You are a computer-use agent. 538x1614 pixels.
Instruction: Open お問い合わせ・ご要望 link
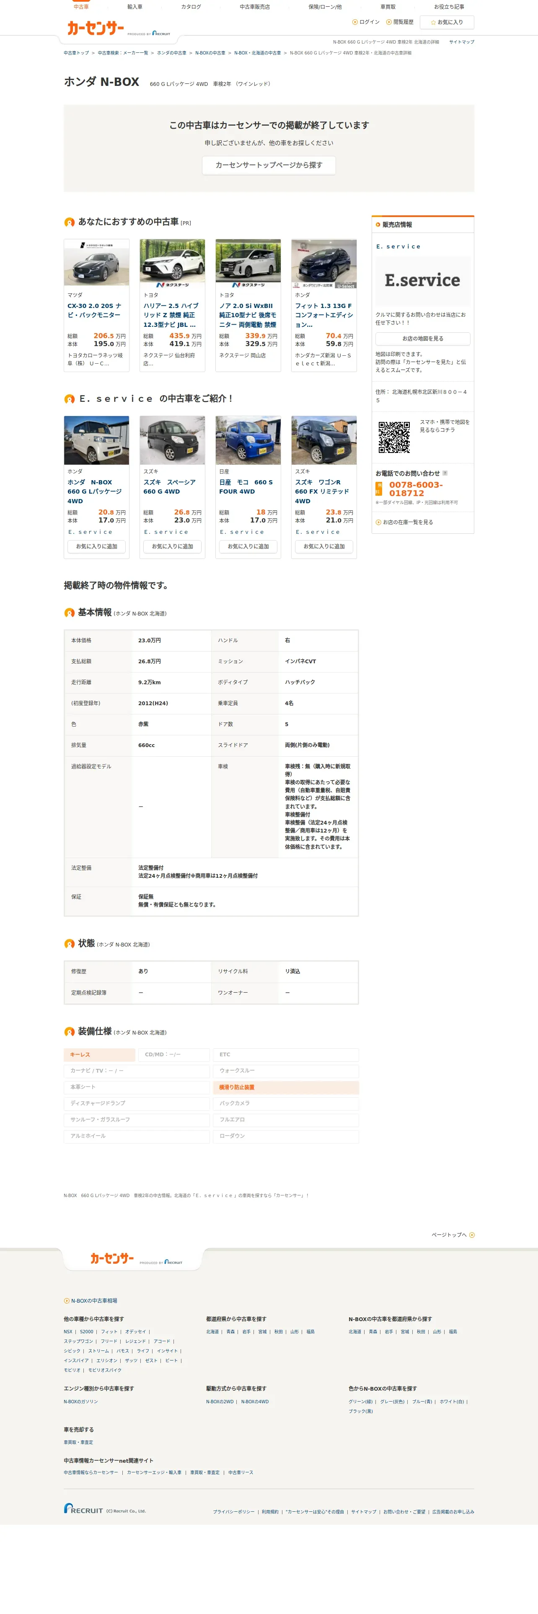pyautogui.click(x=404, y=1512)
